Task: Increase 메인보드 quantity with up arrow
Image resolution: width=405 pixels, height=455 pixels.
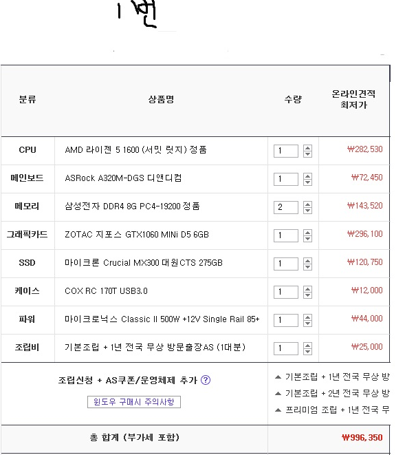Action: click(307, 176)
